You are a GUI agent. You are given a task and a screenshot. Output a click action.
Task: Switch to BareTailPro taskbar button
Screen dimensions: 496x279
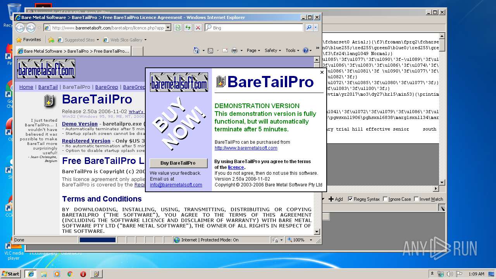96,274
